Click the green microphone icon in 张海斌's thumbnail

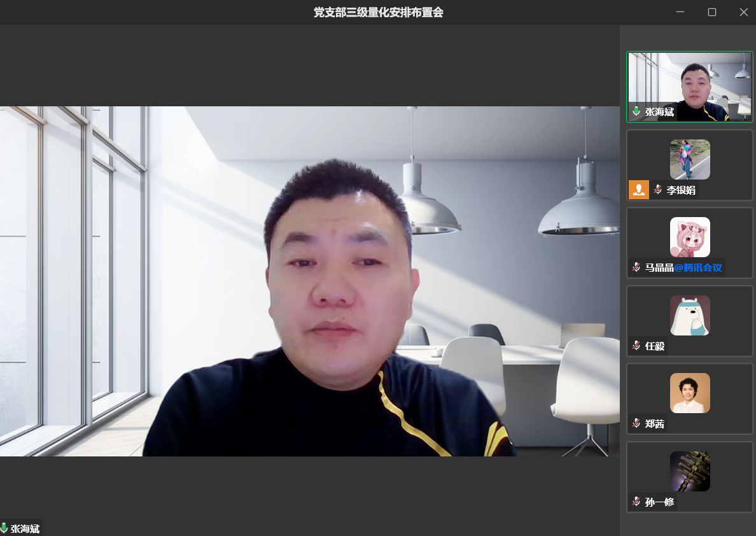pyautogui.click(x=636, y=112)
